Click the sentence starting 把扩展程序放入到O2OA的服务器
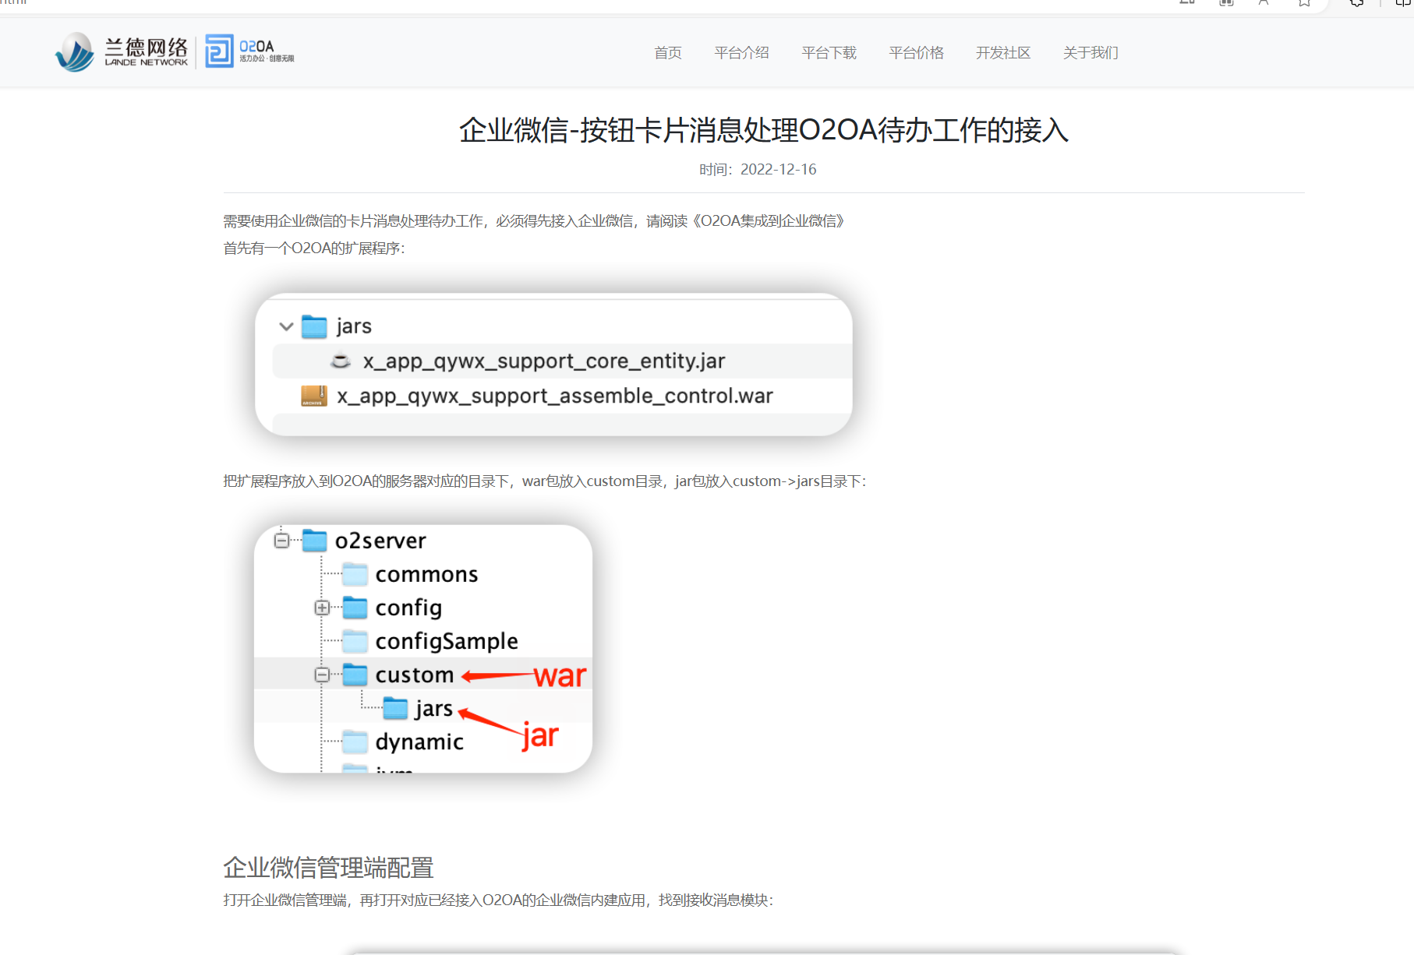The image size is (1414, 955). 545,481
